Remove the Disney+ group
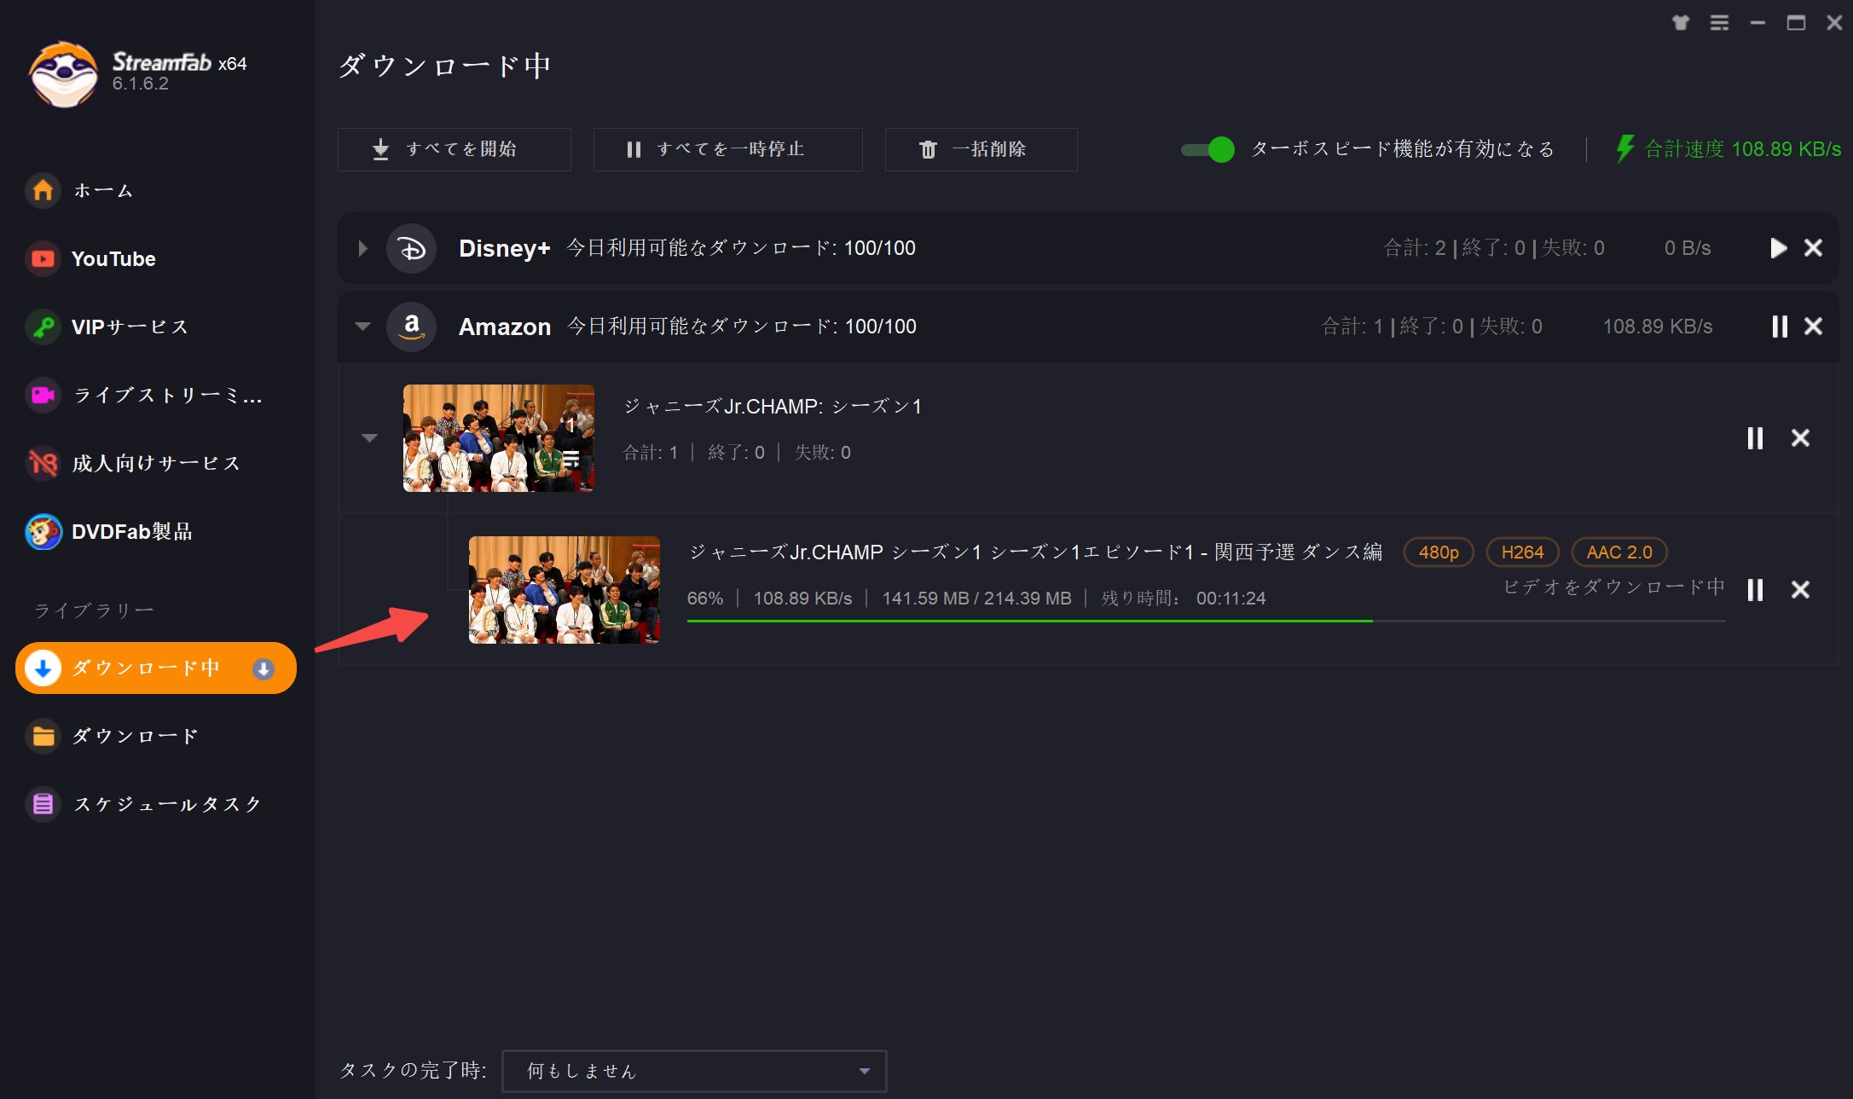Screen dimensions: 1853x1099 (x=1814, y=248)
